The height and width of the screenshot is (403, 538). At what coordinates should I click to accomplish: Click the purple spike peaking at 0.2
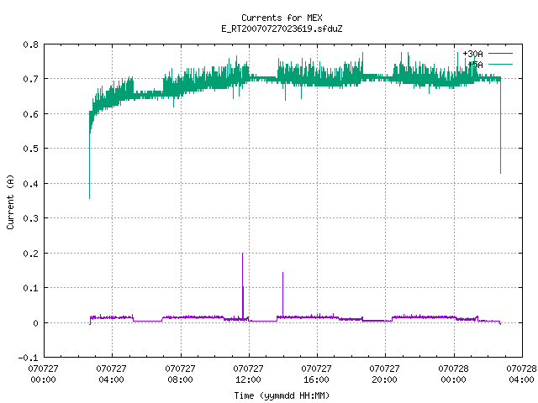pyautogui.click(x=243, y=285)
